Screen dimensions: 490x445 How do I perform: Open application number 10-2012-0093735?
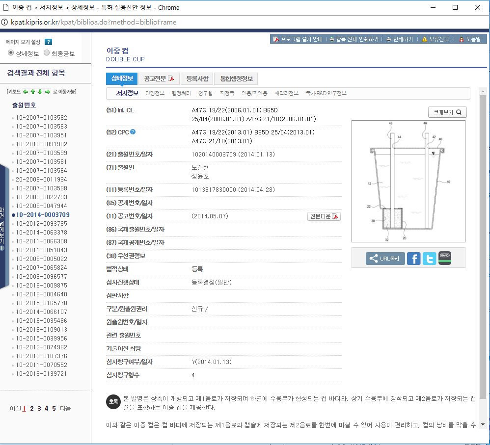(41, 223)
